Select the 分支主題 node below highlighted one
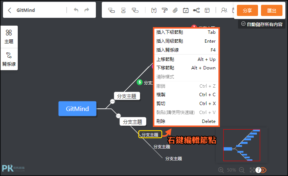This screenshot has height=176, width=288. pyautogui.click(x=162, y=147)
